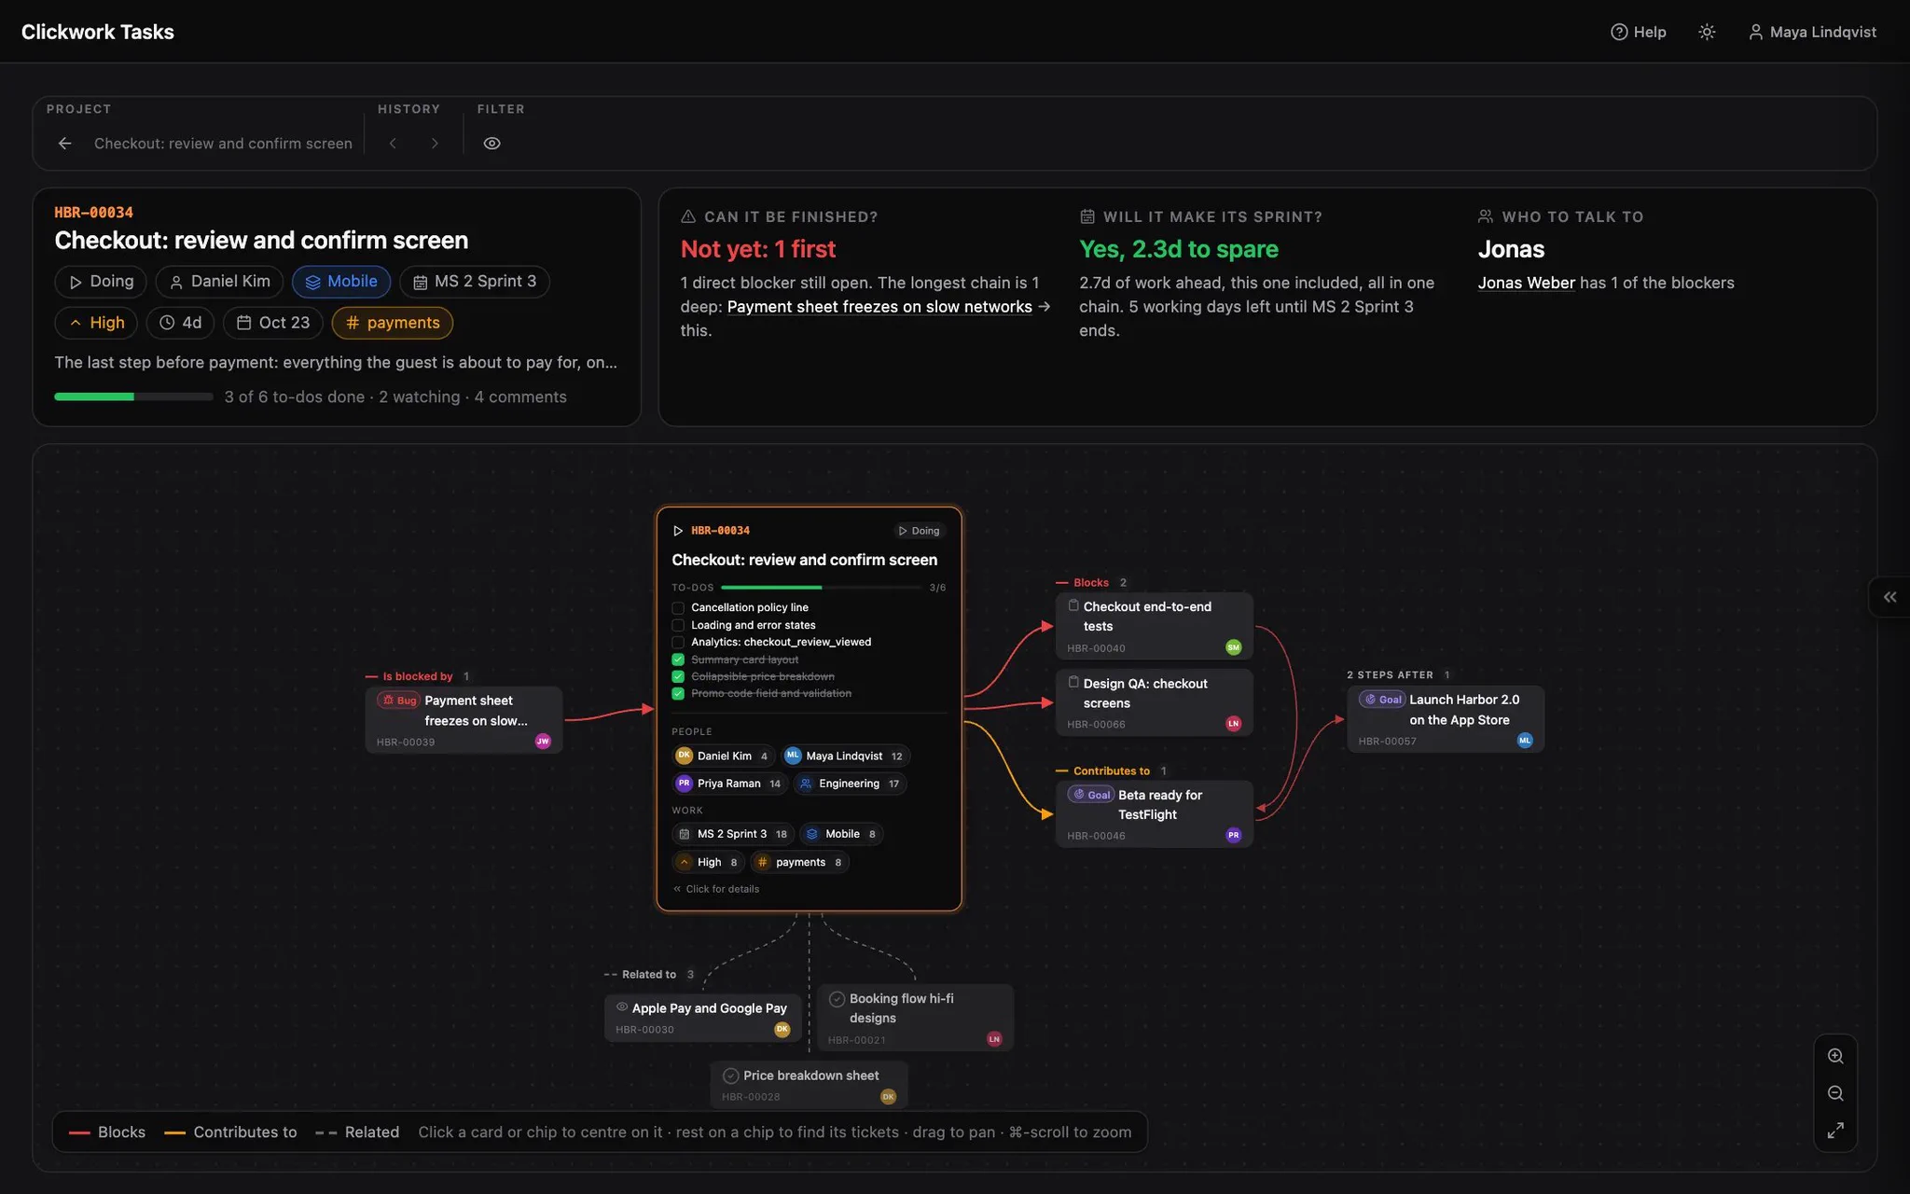Click the High priority header chip

(x=96, y=323)
